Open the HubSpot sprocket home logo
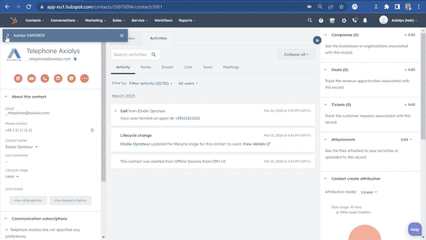The image size is (426, 240). (x=14, y=20)
